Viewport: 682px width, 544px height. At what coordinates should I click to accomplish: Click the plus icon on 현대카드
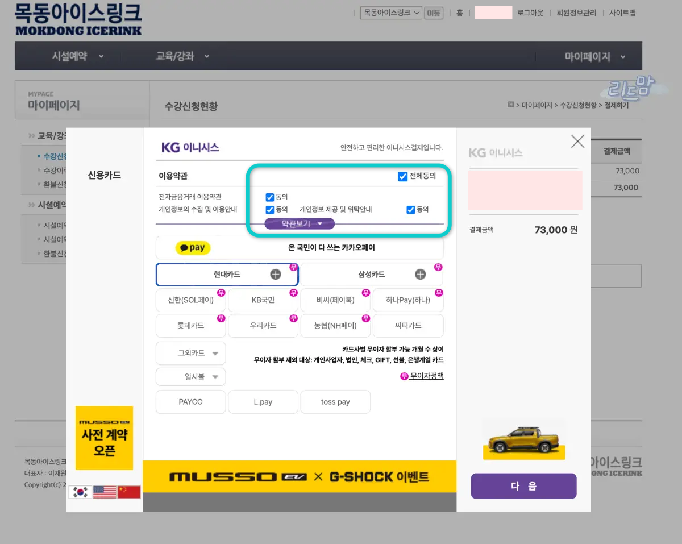[276, 275]
